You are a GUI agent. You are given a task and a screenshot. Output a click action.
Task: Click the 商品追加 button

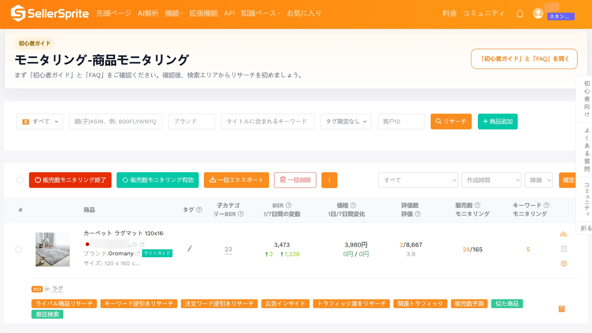point(497,121)
